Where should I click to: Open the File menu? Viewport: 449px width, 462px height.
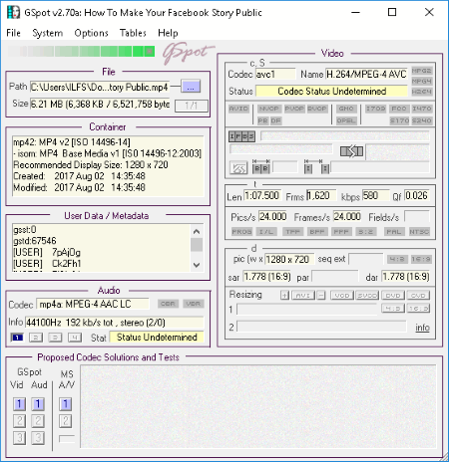tap(13, 33)
